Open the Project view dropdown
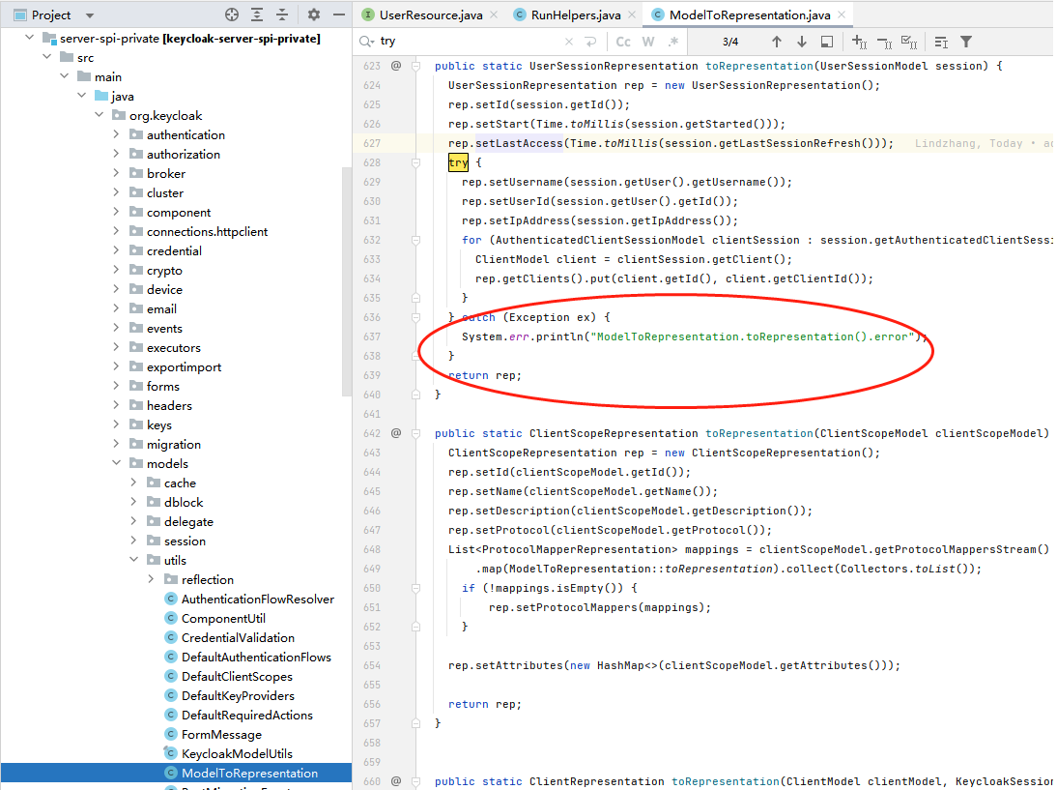This screenshot has height=790, width=1057. (90, 15)
